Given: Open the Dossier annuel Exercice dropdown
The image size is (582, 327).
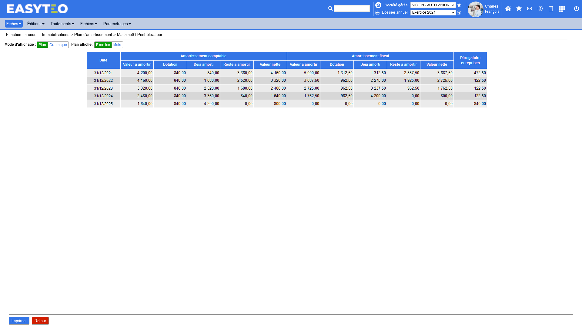Looking at the screenshot, I should click(x=433, y=13).
